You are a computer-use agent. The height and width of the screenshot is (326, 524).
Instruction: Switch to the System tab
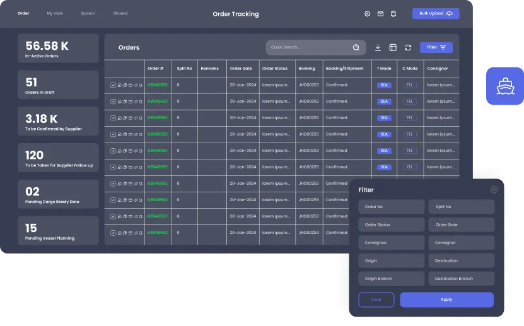tap(88, 13)
